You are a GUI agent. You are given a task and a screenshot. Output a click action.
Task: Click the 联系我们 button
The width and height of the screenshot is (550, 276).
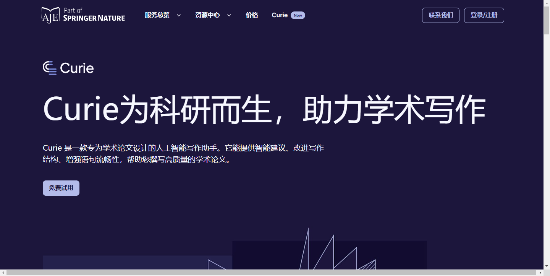(x=441, y=15)
